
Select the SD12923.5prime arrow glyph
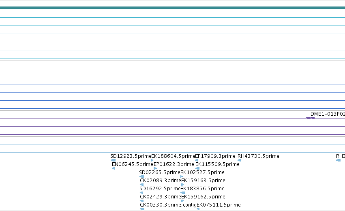tap(113, 160)
